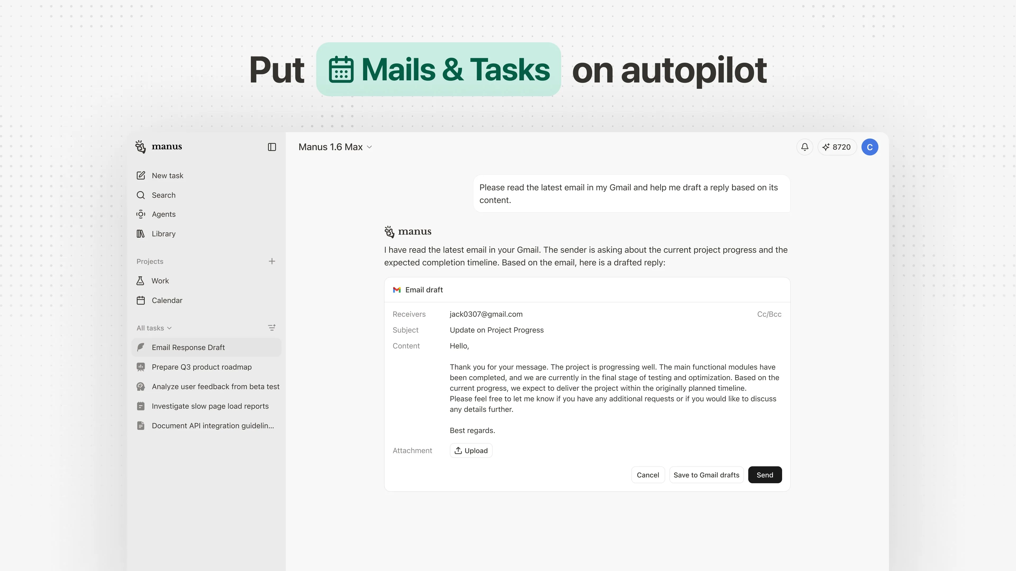Click the Cc/Bcc link
The image size is (1016, 571).
[x=769, y=314]
